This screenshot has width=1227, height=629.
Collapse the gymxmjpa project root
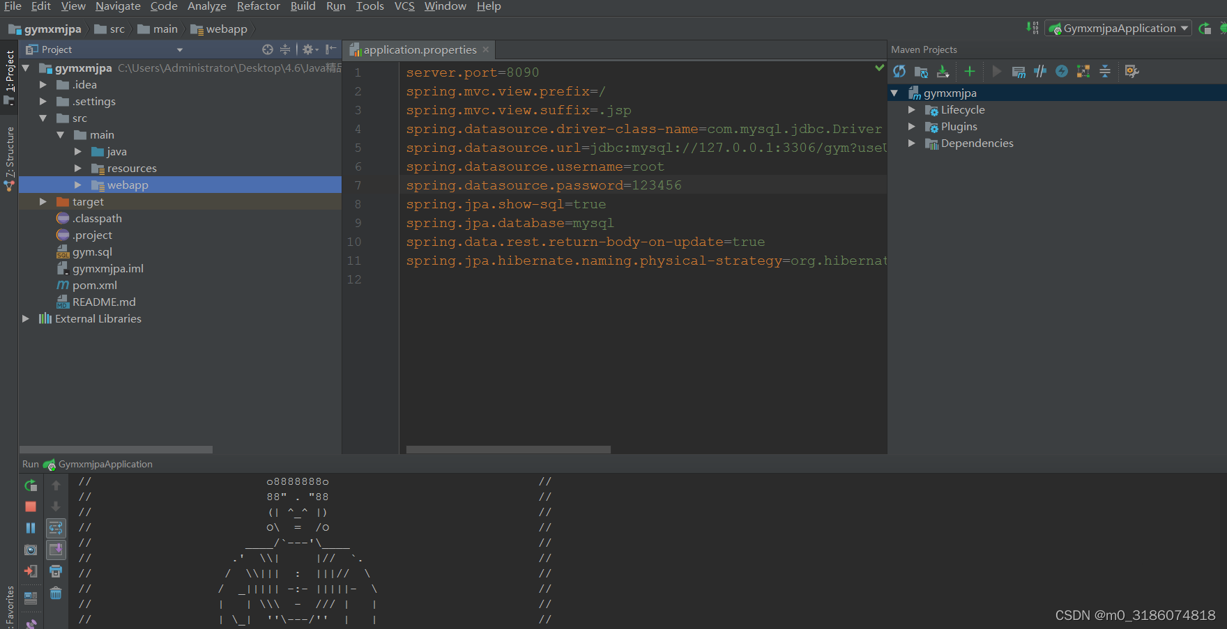[26, 68]
